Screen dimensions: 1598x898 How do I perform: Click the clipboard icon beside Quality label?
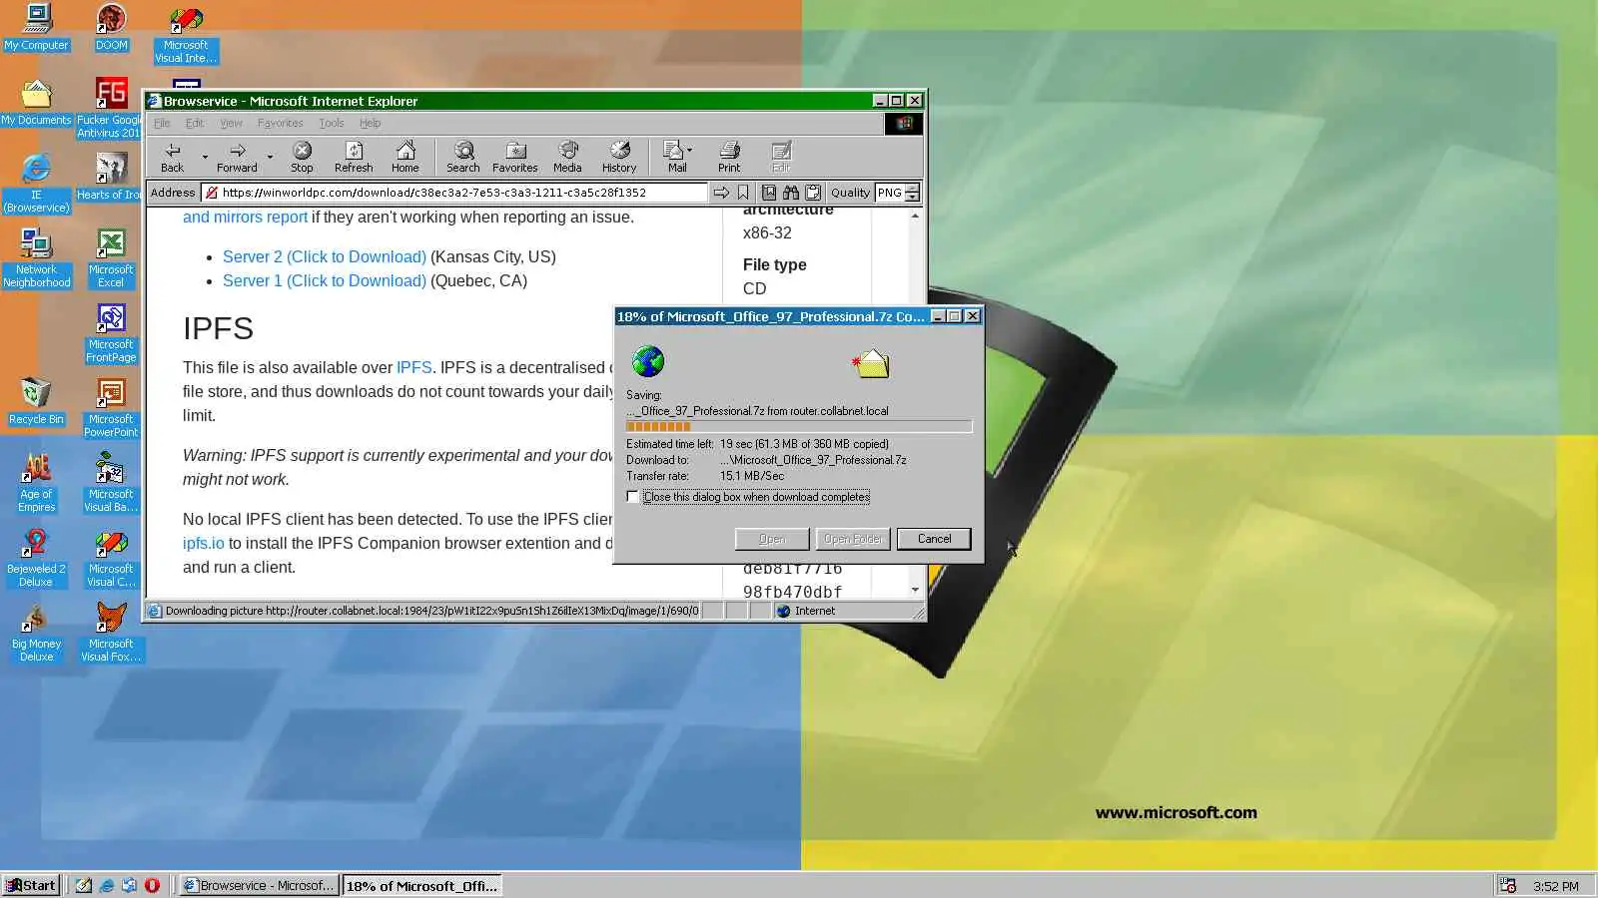click(813, 193)
